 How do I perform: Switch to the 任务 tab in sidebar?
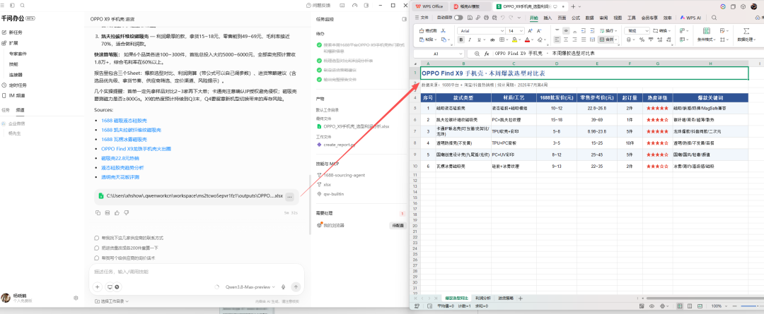6,110
